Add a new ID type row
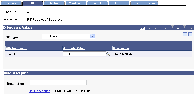This screenshot has width=195, height=94. tap(185, 34)
